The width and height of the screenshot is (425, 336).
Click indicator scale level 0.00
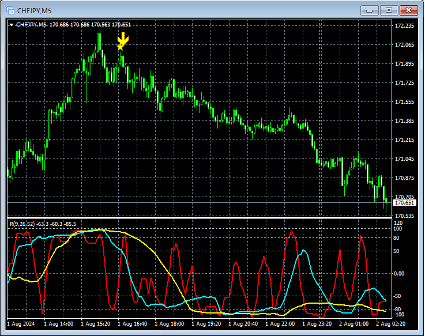point(398,274)
